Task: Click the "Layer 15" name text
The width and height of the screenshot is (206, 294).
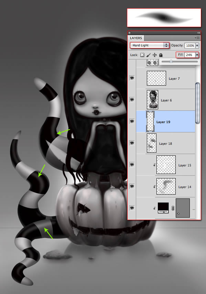Action: pyautogui.click(x=185, y=165)
